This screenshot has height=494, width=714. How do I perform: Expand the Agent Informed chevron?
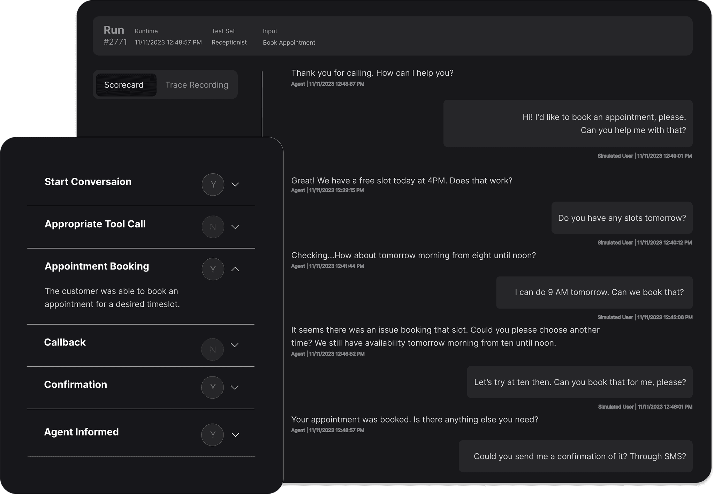point(235,435)
